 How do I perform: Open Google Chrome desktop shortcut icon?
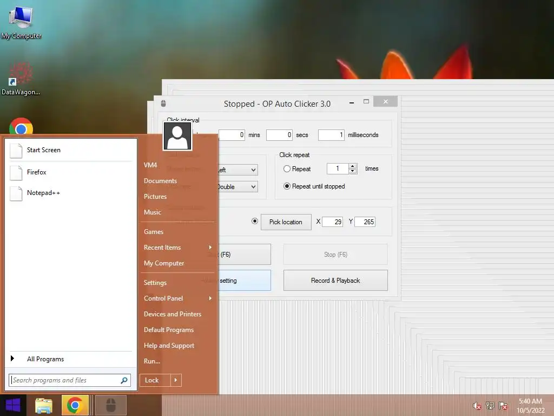(x=21, y=126)
